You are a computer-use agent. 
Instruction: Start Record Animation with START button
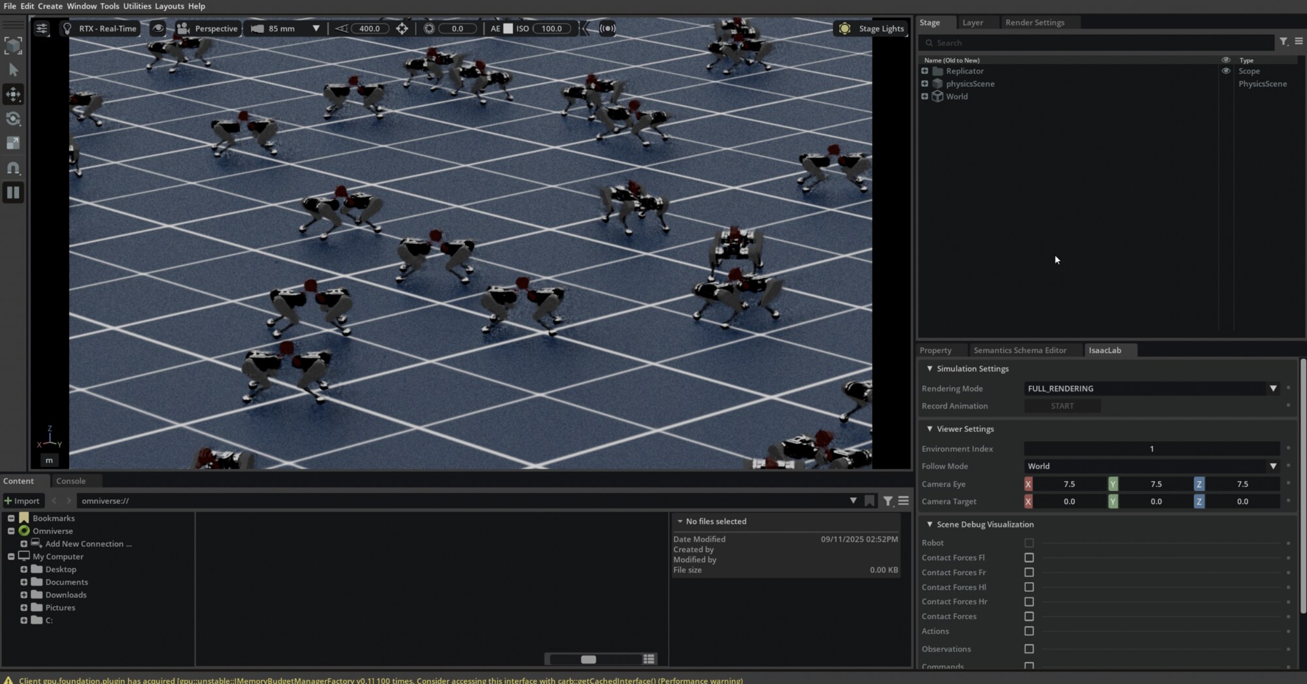(x=1062, y=406)
